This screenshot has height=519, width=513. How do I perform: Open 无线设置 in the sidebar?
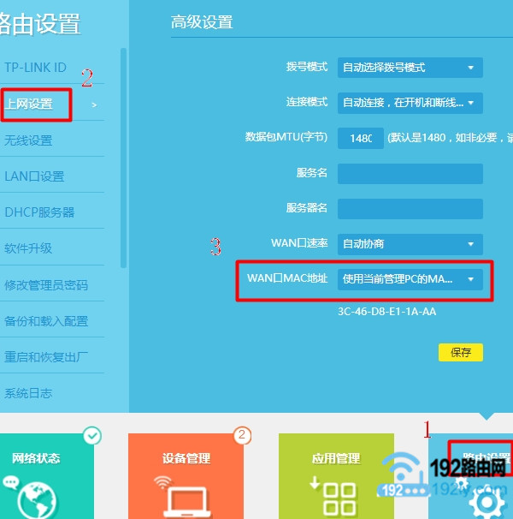point(29,140)
